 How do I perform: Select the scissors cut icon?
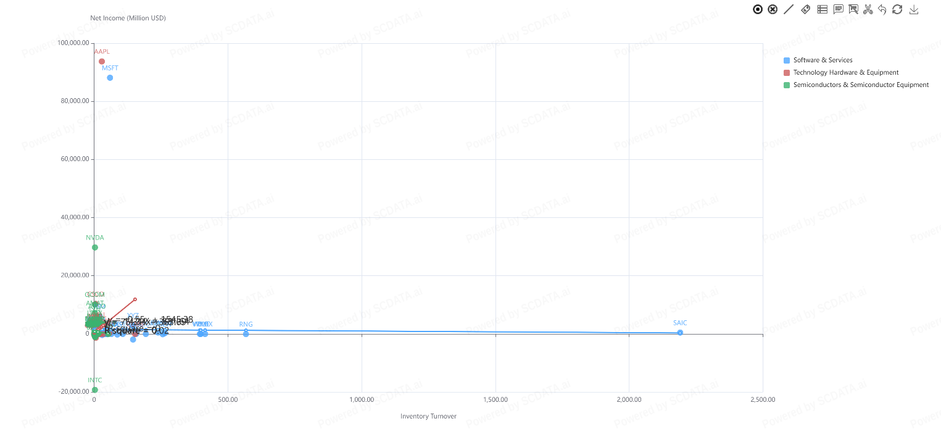(x=868, y=9)
